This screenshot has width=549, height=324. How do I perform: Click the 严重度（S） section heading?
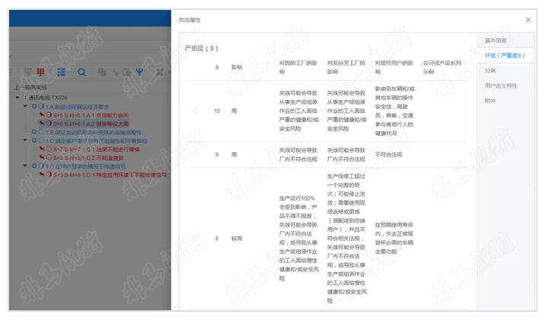(x=201, y=48)
